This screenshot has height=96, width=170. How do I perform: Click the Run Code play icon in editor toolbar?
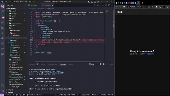95,5
